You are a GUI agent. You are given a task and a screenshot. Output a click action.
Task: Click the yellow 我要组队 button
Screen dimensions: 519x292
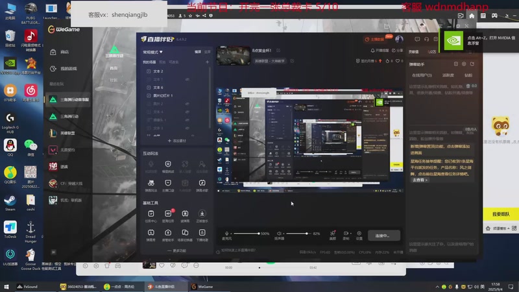point(501,214)
